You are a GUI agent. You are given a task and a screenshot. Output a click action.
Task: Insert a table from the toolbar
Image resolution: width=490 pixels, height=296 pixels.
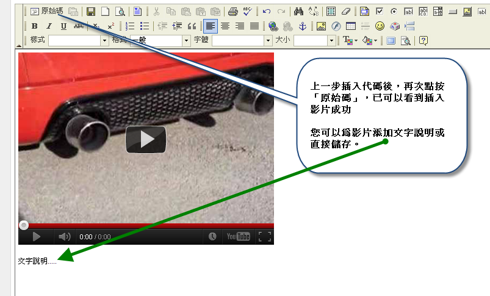click(350, 26)
